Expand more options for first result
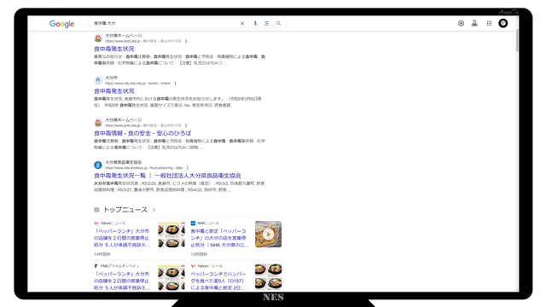 (x=186, y=41)
